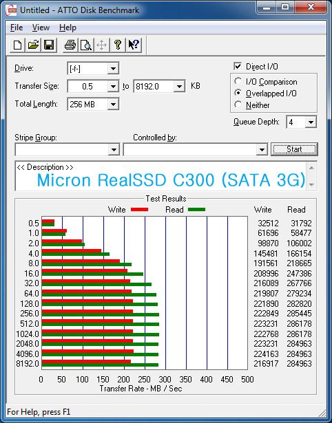
Task: Expand the Queue Depth dropdown
Action: (311, 122)
